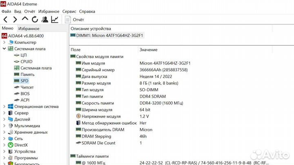Go up one level with the Up arrow
The image size is (294, 165).
pos(25,20)
